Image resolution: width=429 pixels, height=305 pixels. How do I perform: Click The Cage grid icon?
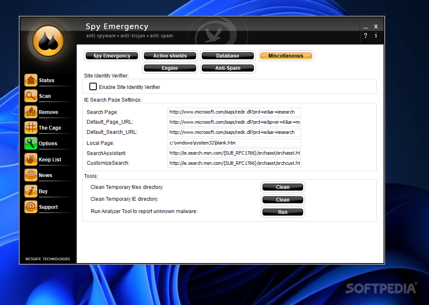31,128
